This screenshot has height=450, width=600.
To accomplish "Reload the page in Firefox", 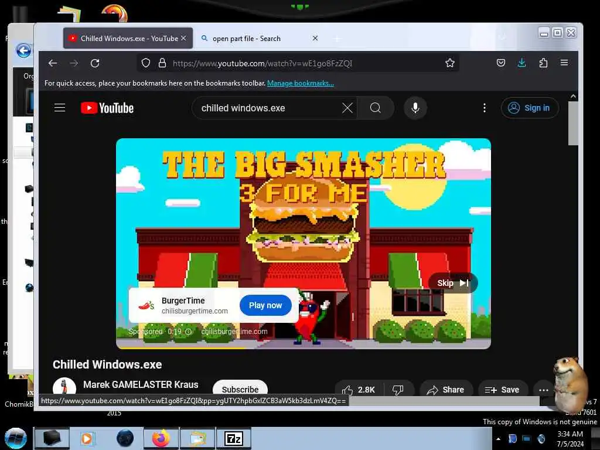I will point(95,63).
